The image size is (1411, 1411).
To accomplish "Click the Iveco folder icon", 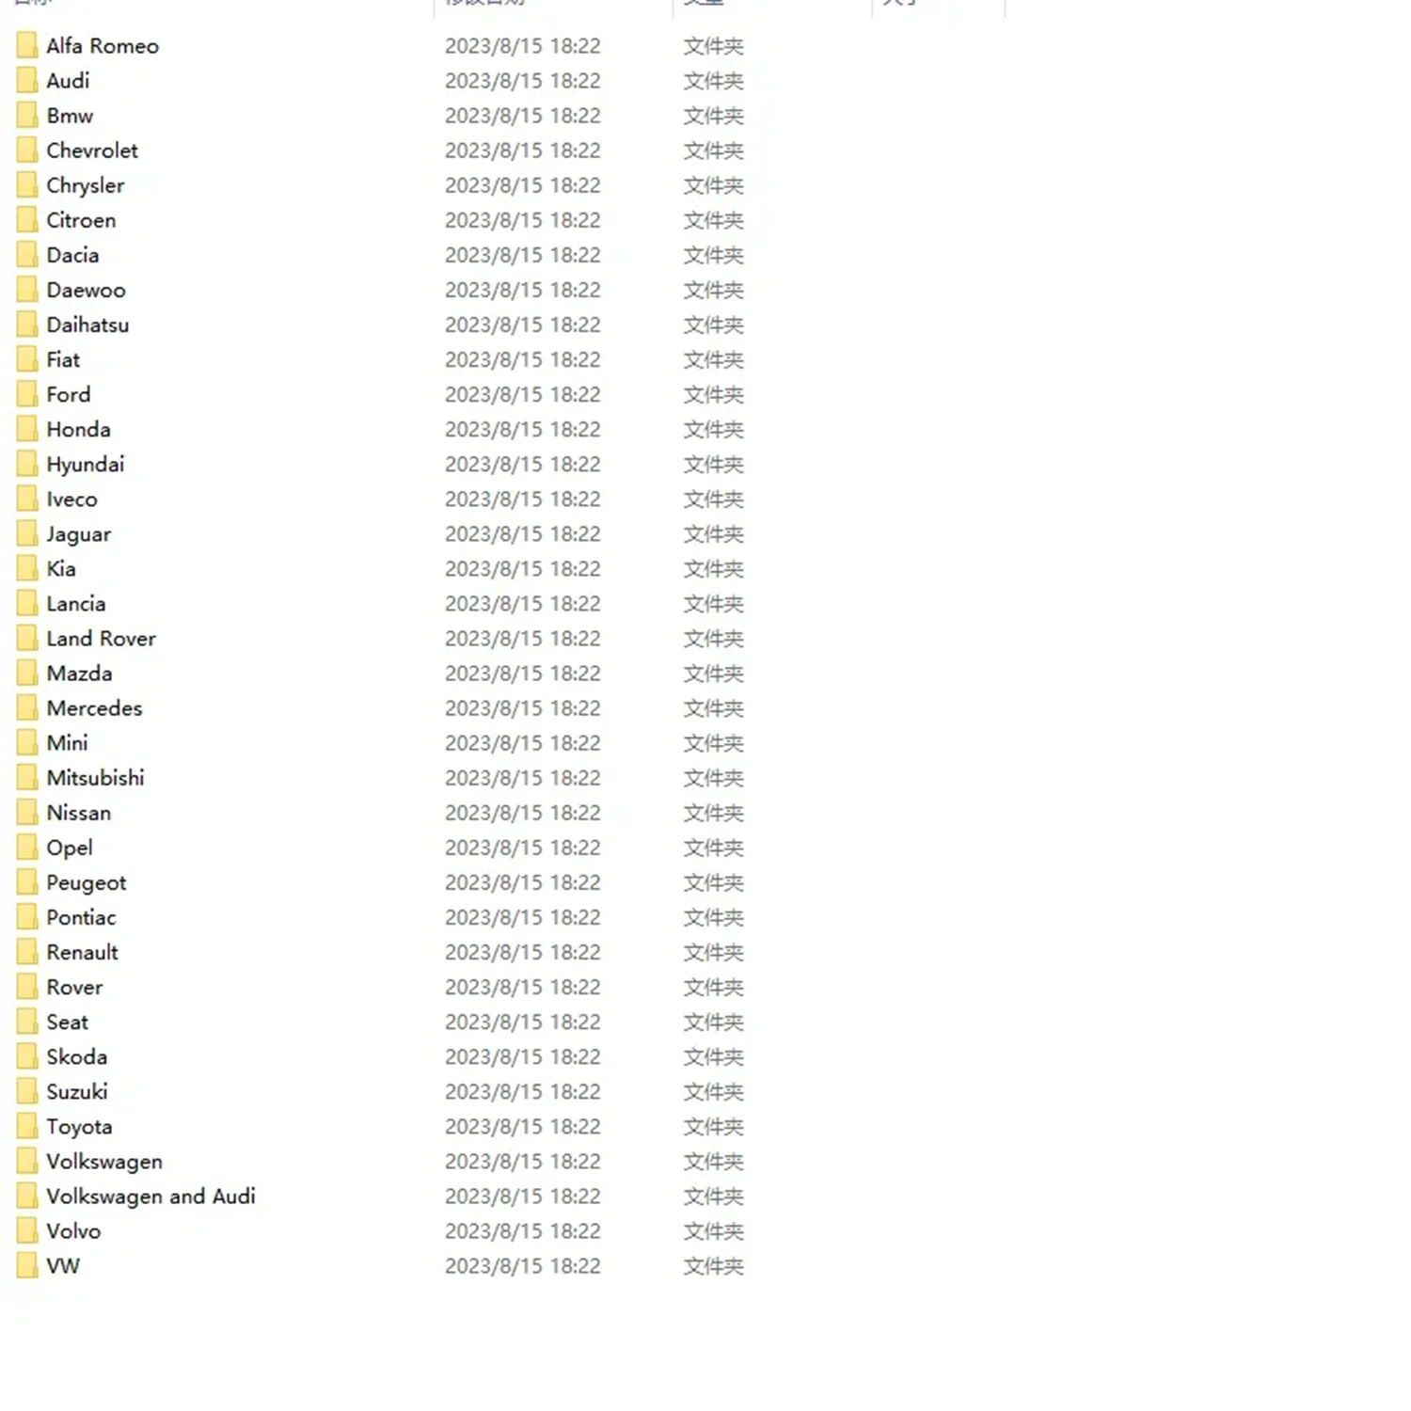I will [x=27, y=499].
